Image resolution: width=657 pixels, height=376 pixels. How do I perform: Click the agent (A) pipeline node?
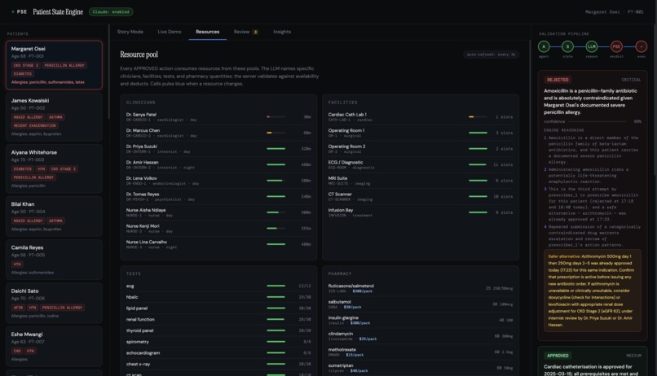(x=544, y=46)
